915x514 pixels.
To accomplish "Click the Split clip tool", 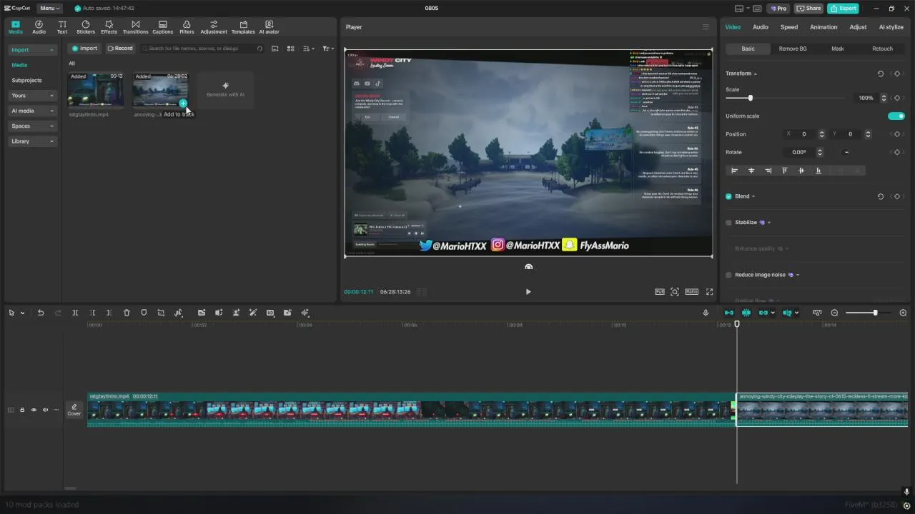I will (75, 313).
